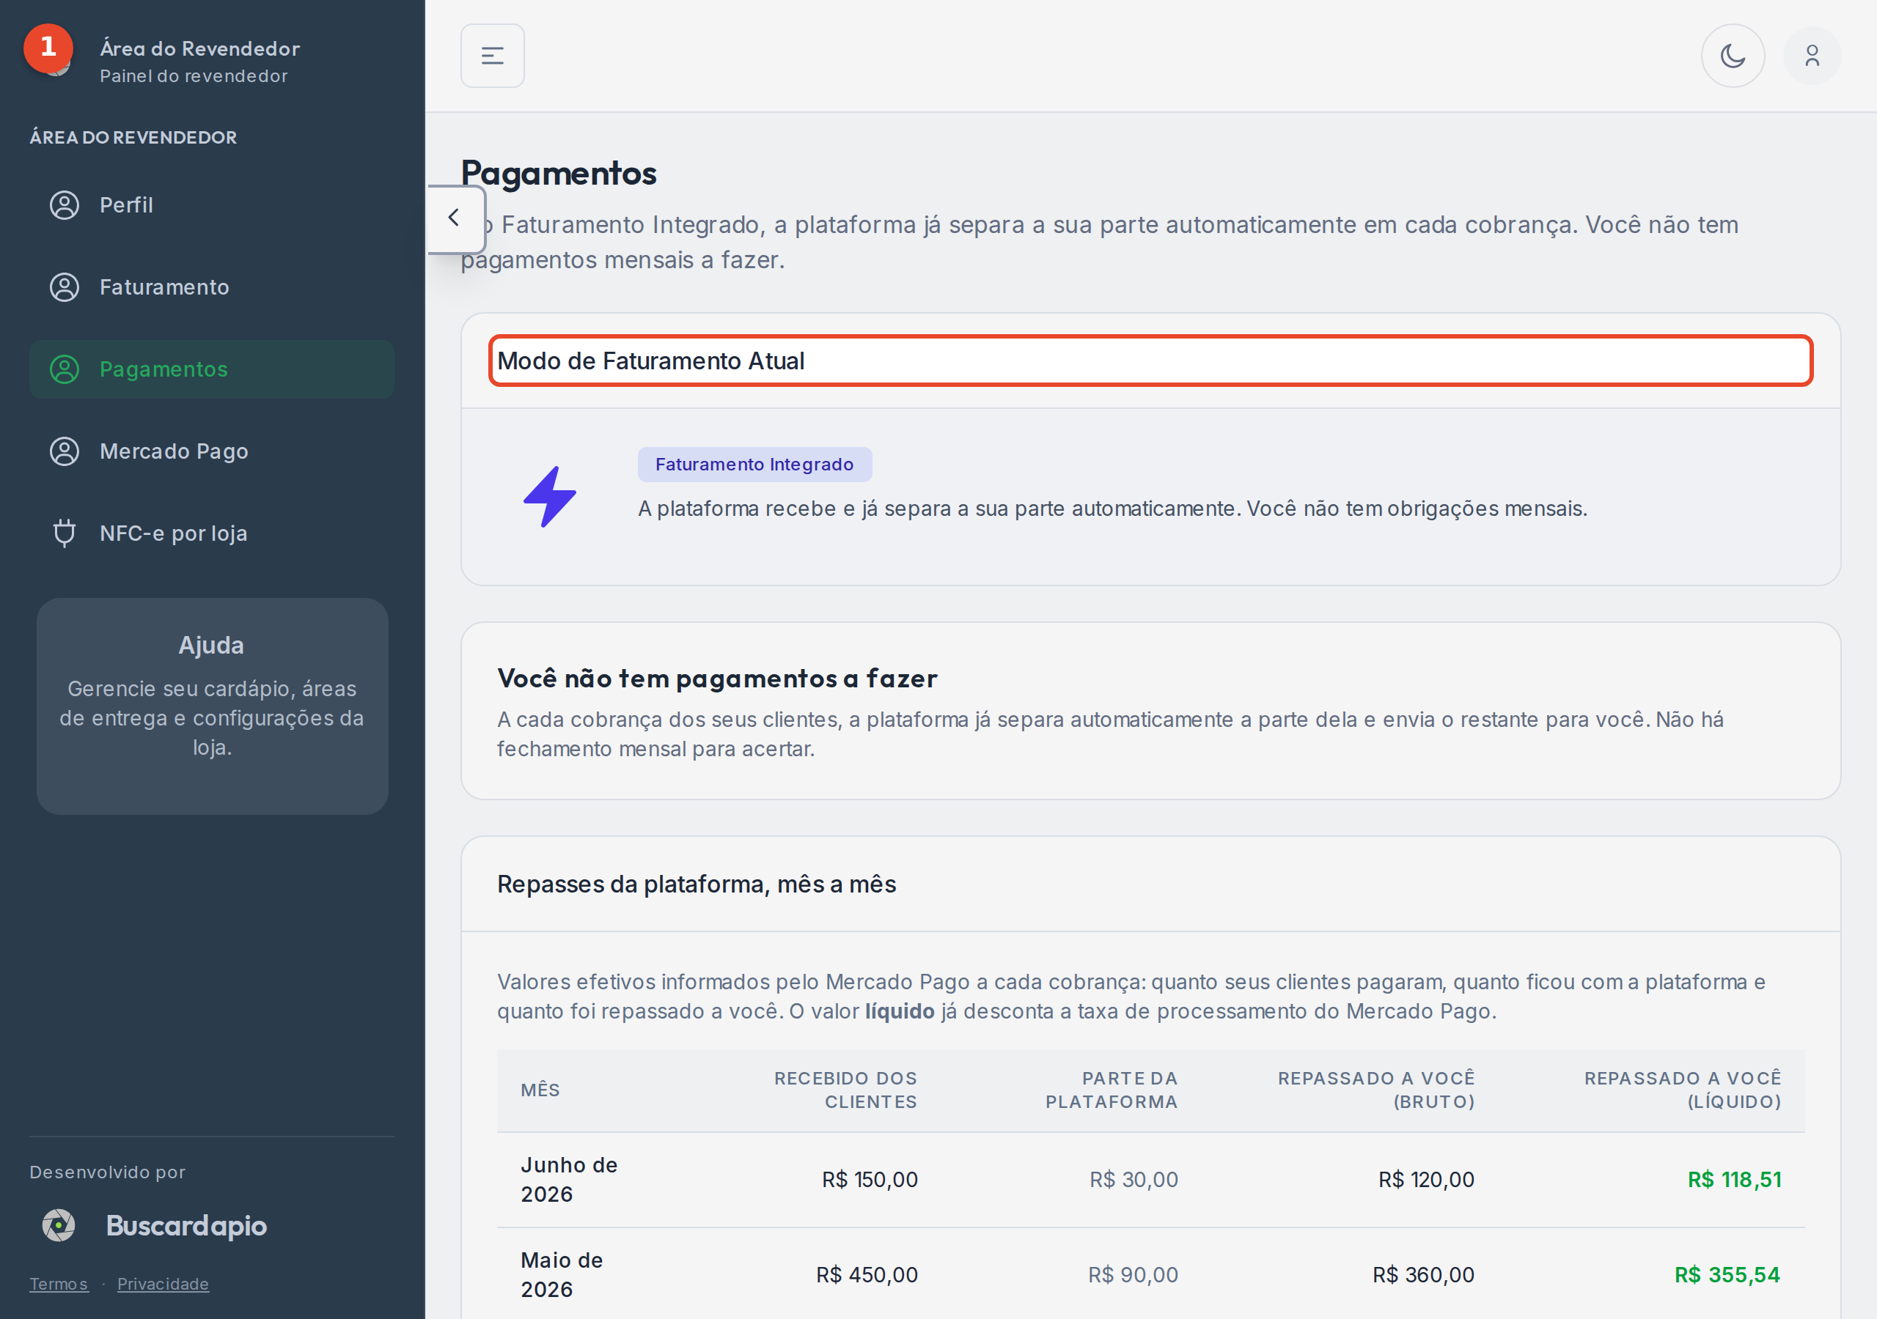Open Mercado Pago menu item
Viewport: 1877px width, 1319px height.
212,451
